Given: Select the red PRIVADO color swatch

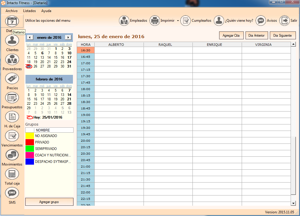Looking at the screenshot, I should point(30,142).
